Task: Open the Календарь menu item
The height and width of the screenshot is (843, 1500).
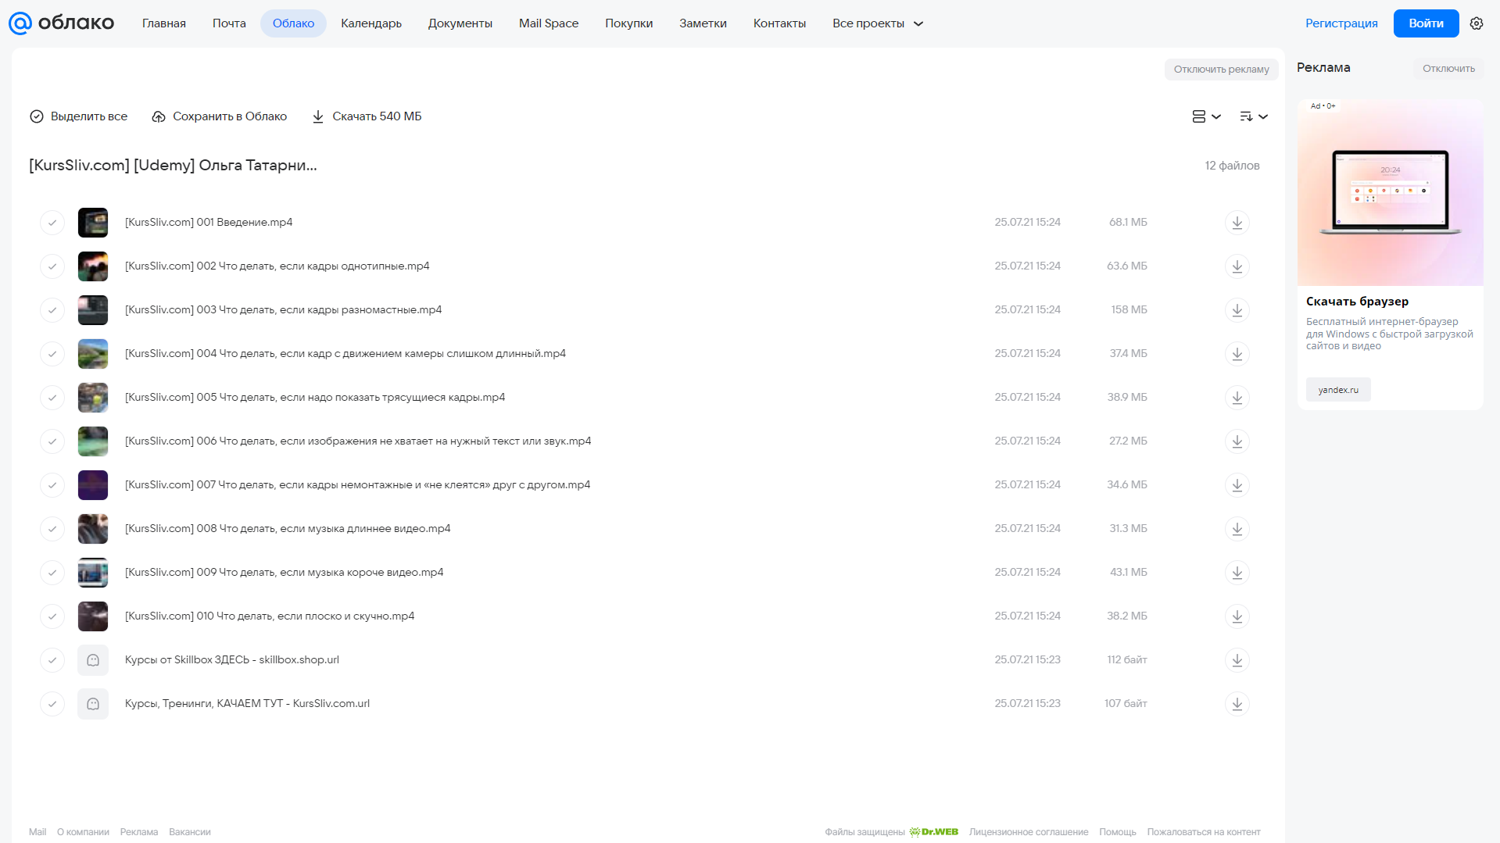Action: [x=371, y=23]
